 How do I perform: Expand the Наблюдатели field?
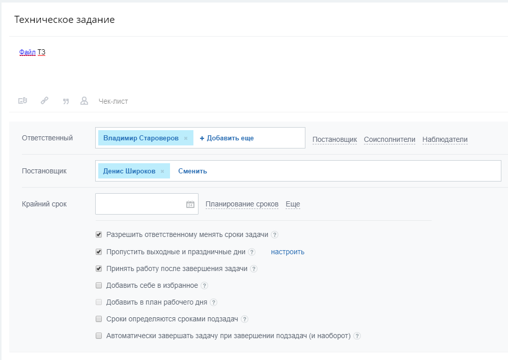click(445, 139)
